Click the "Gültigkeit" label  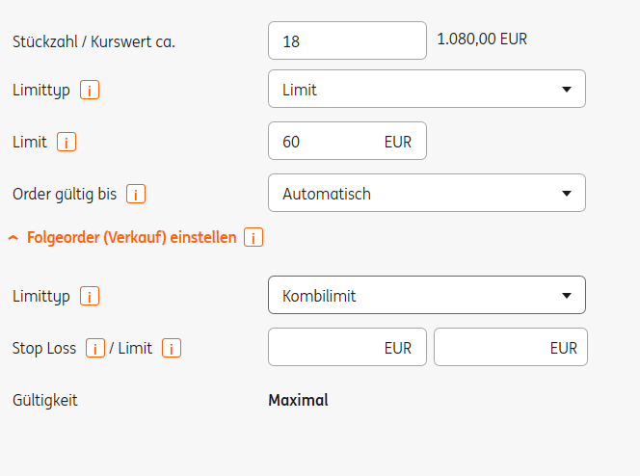tap(45, 400)
